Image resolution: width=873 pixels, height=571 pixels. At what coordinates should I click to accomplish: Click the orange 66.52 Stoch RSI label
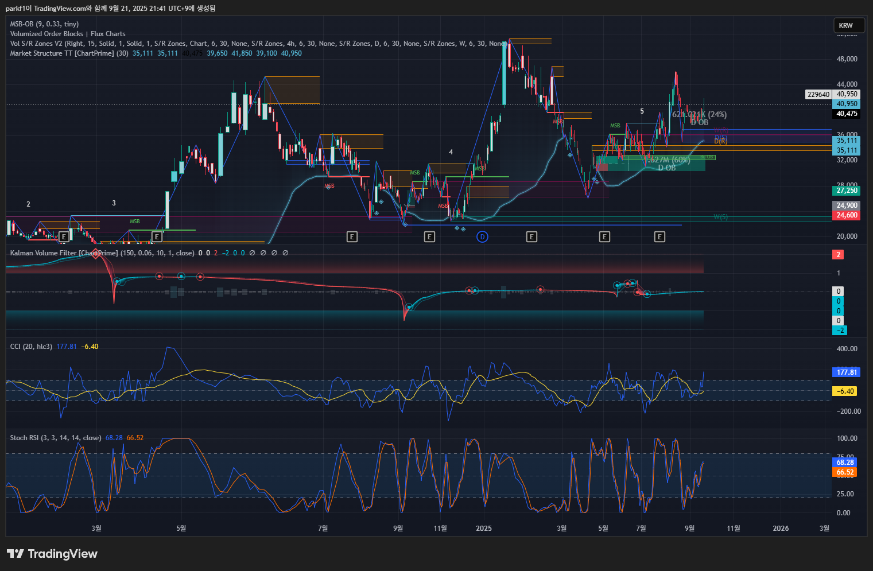pyautogui.click(x=845, y=472)
